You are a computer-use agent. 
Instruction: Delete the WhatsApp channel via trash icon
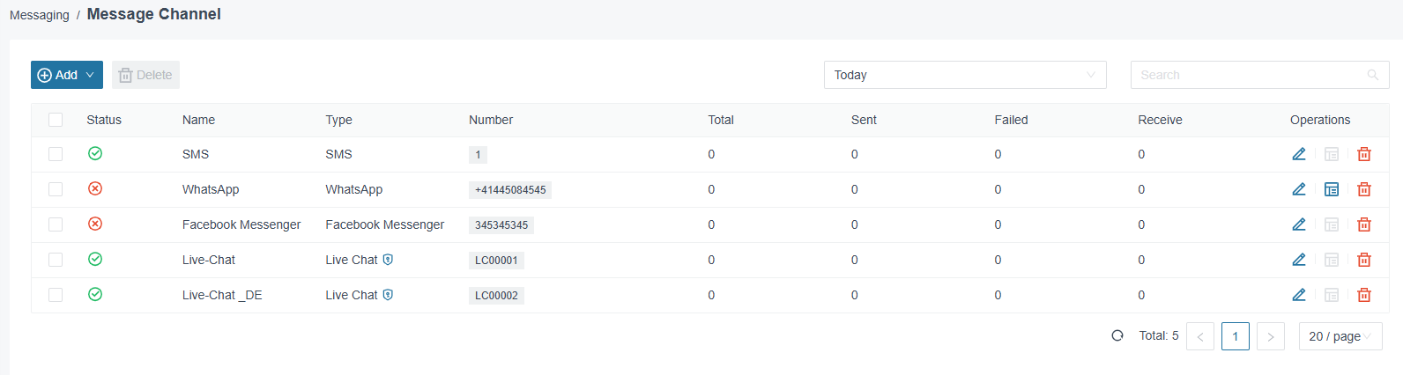[1364, 189]
